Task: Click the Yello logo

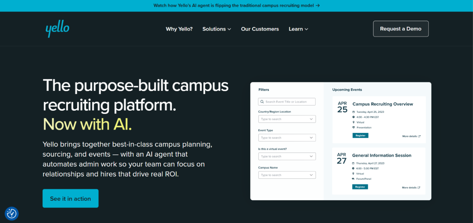Action: point(57,29)
